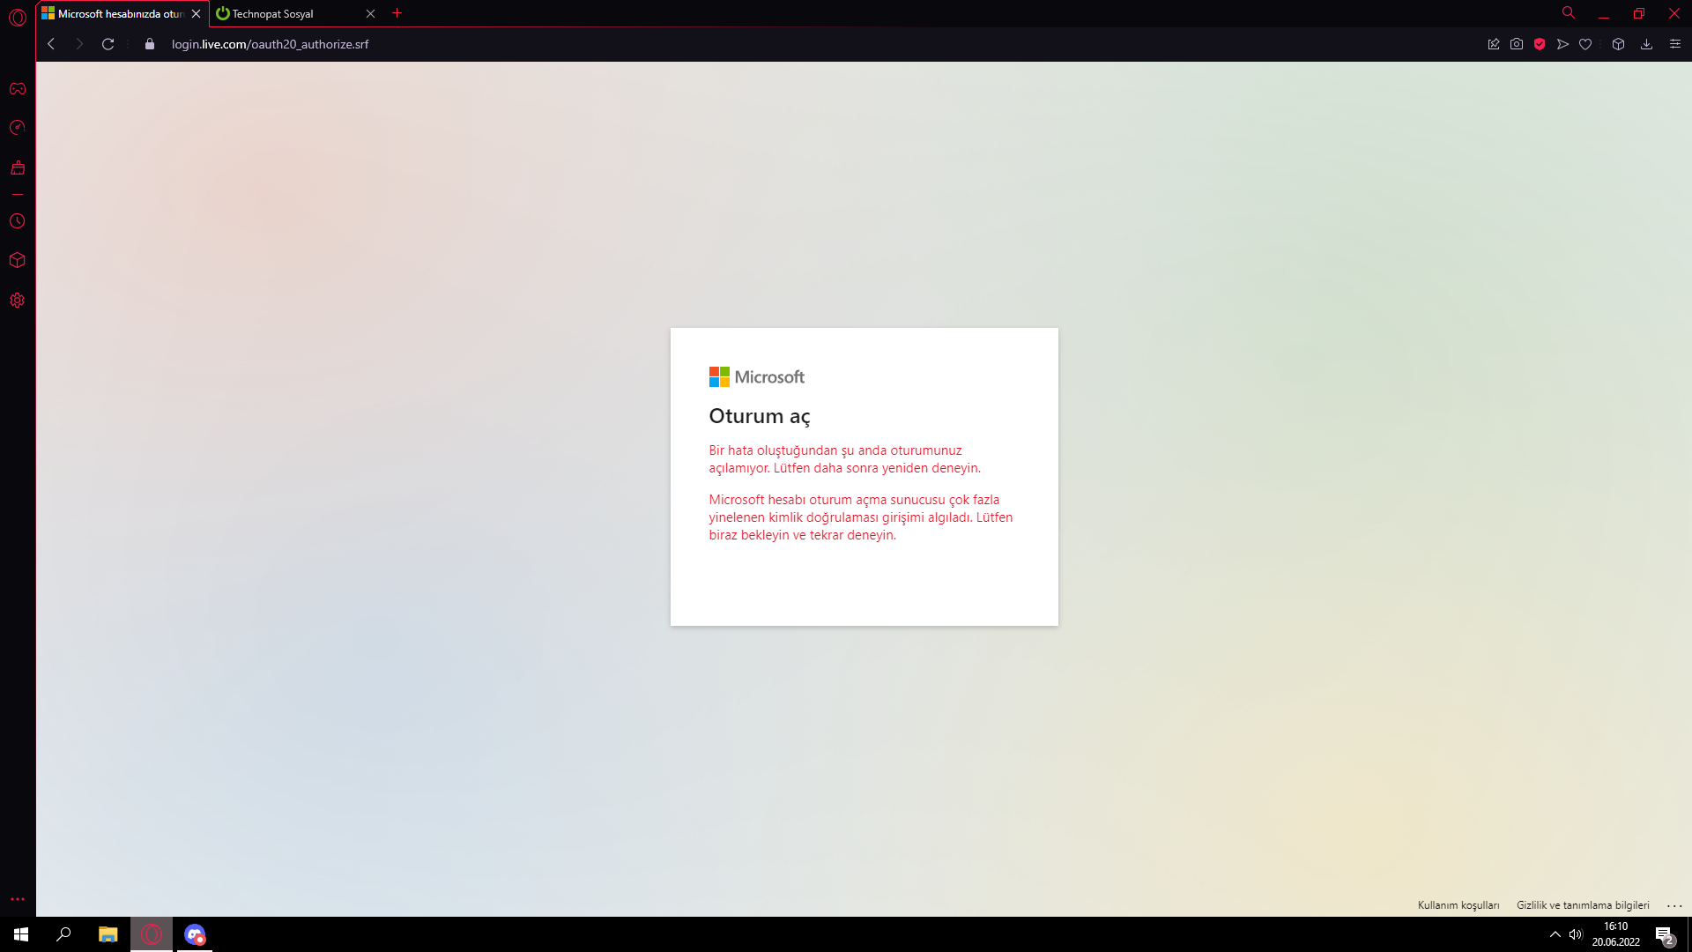
Task: Open the Twitch sidebar panel icon
Action: click(x=18, y=167)
